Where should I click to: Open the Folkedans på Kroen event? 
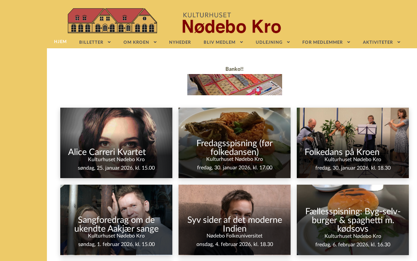tap(353, 143)
